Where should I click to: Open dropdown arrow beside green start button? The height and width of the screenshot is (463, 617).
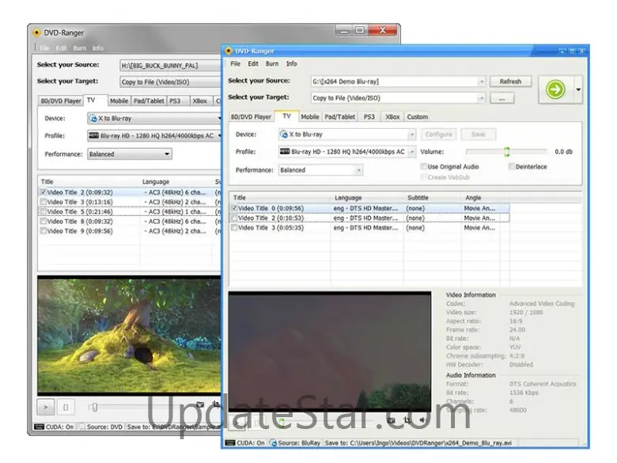point(578,89)
